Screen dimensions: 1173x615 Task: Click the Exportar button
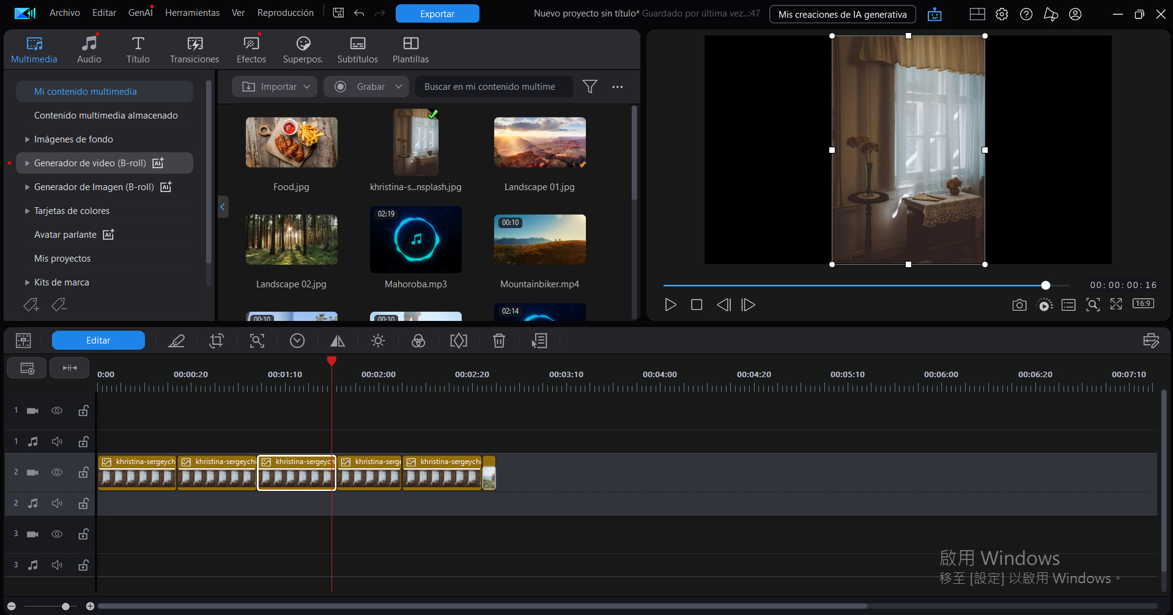(x=437, y=13)
